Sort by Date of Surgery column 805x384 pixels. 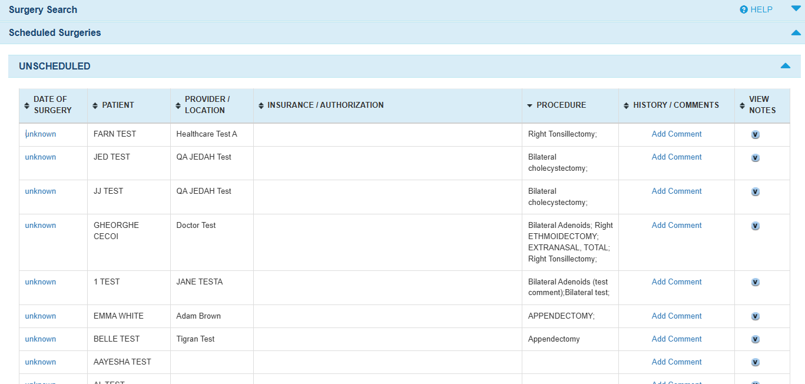click(52, 105)
